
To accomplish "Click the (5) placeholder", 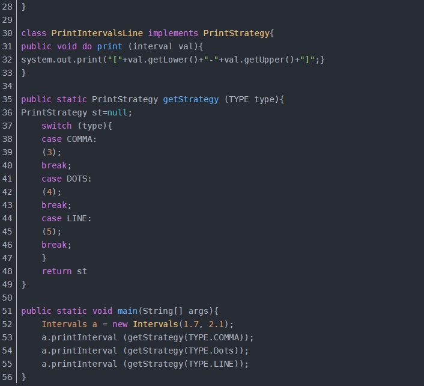I will coord(52,231).
